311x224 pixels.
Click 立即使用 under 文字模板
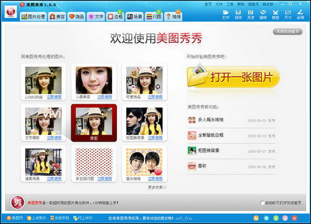click(x=54, y=138)
